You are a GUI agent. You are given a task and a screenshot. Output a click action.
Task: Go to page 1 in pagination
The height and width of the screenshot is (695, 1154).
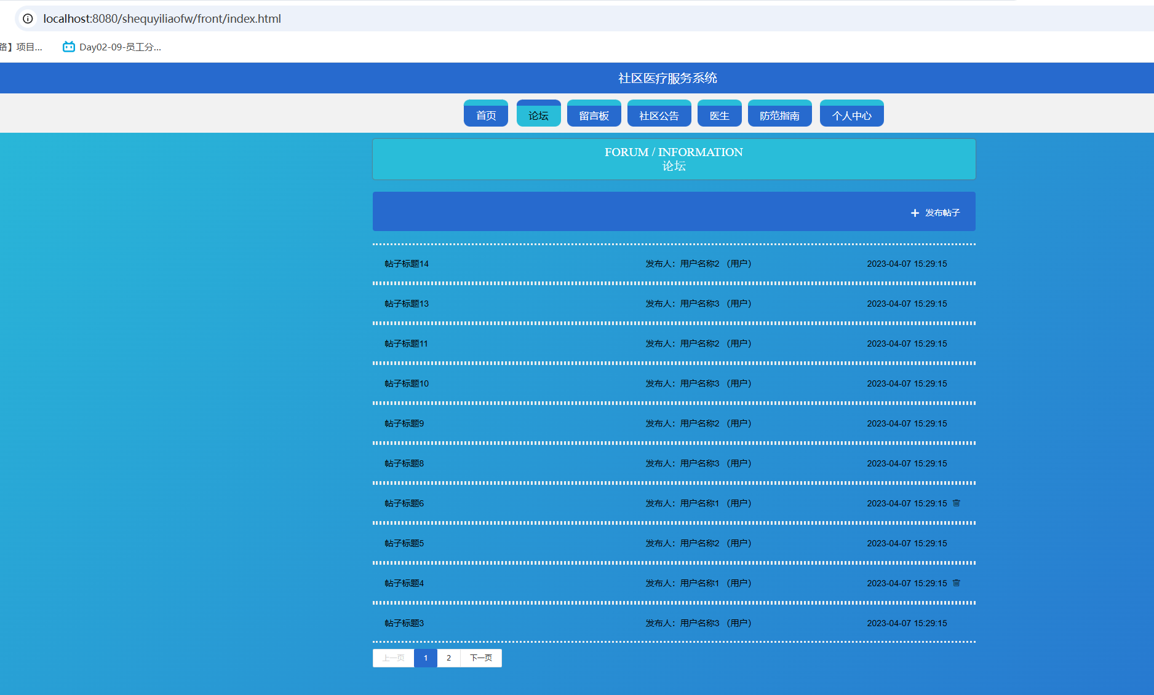pyautogui.click(x=426, y=658)
